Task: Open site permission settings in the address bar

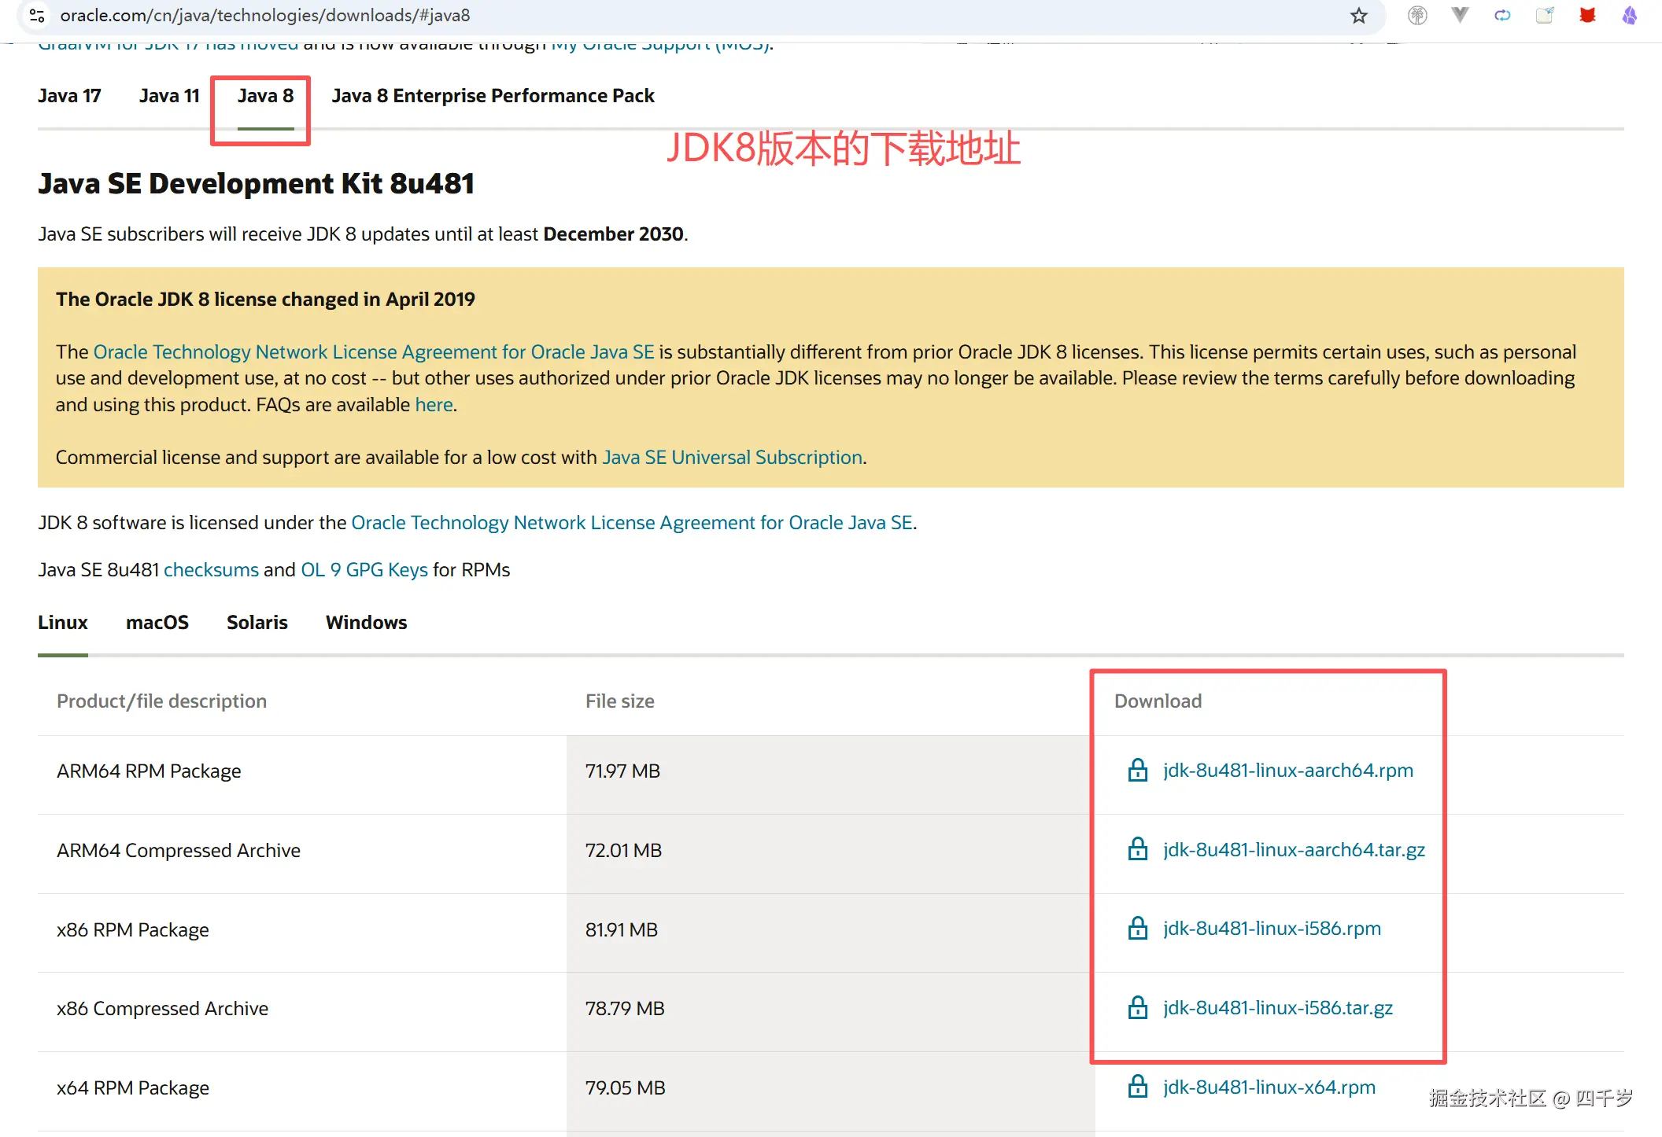Action: [x=36, y=15]
